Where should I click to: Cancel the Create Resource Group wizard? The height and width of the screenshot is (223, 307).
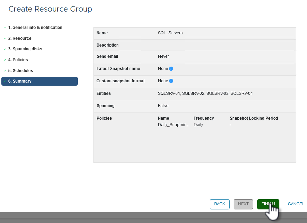tap(296, 204)
